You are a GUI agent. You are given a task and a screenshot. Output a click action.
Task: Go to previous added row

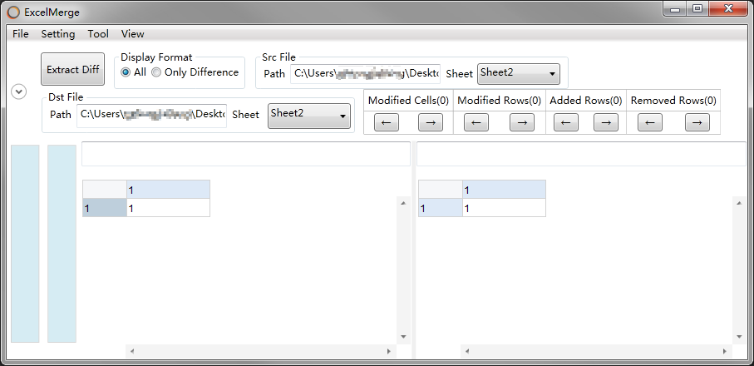(566, 122)
